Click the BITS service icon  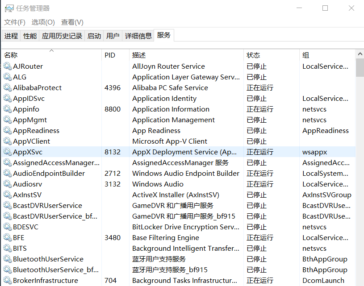(x=8, y=248)
